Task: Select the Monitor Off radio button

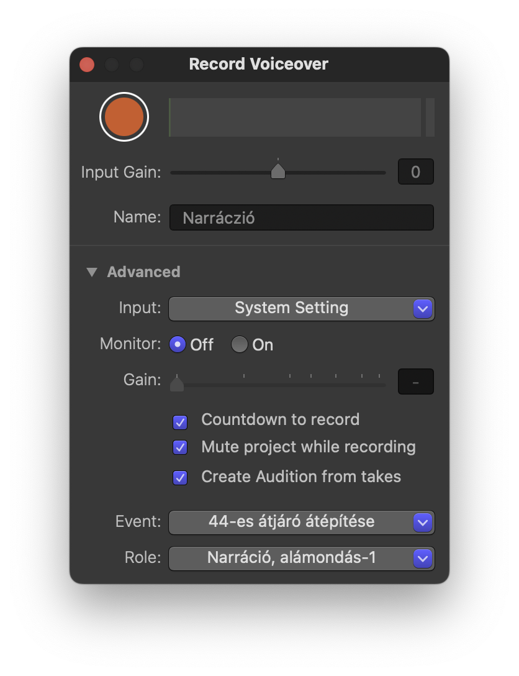Action: 178,344
